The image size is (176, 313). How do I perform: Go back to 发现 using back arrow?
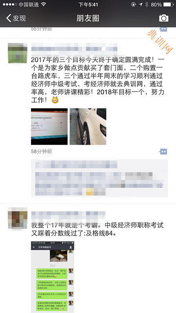(x=16, y=18)
